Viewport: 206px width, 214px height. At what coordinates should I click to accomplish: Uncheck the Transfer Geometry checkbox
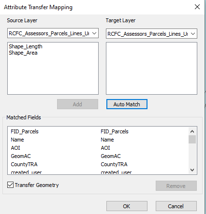coord(10,185)
